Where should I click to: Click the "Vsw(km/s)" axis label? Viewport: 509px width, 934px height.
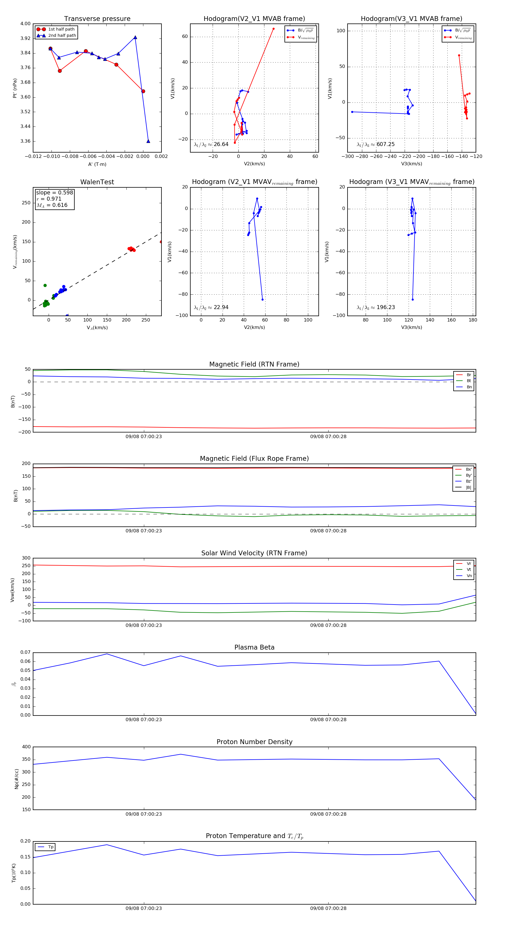pos(12,590)
